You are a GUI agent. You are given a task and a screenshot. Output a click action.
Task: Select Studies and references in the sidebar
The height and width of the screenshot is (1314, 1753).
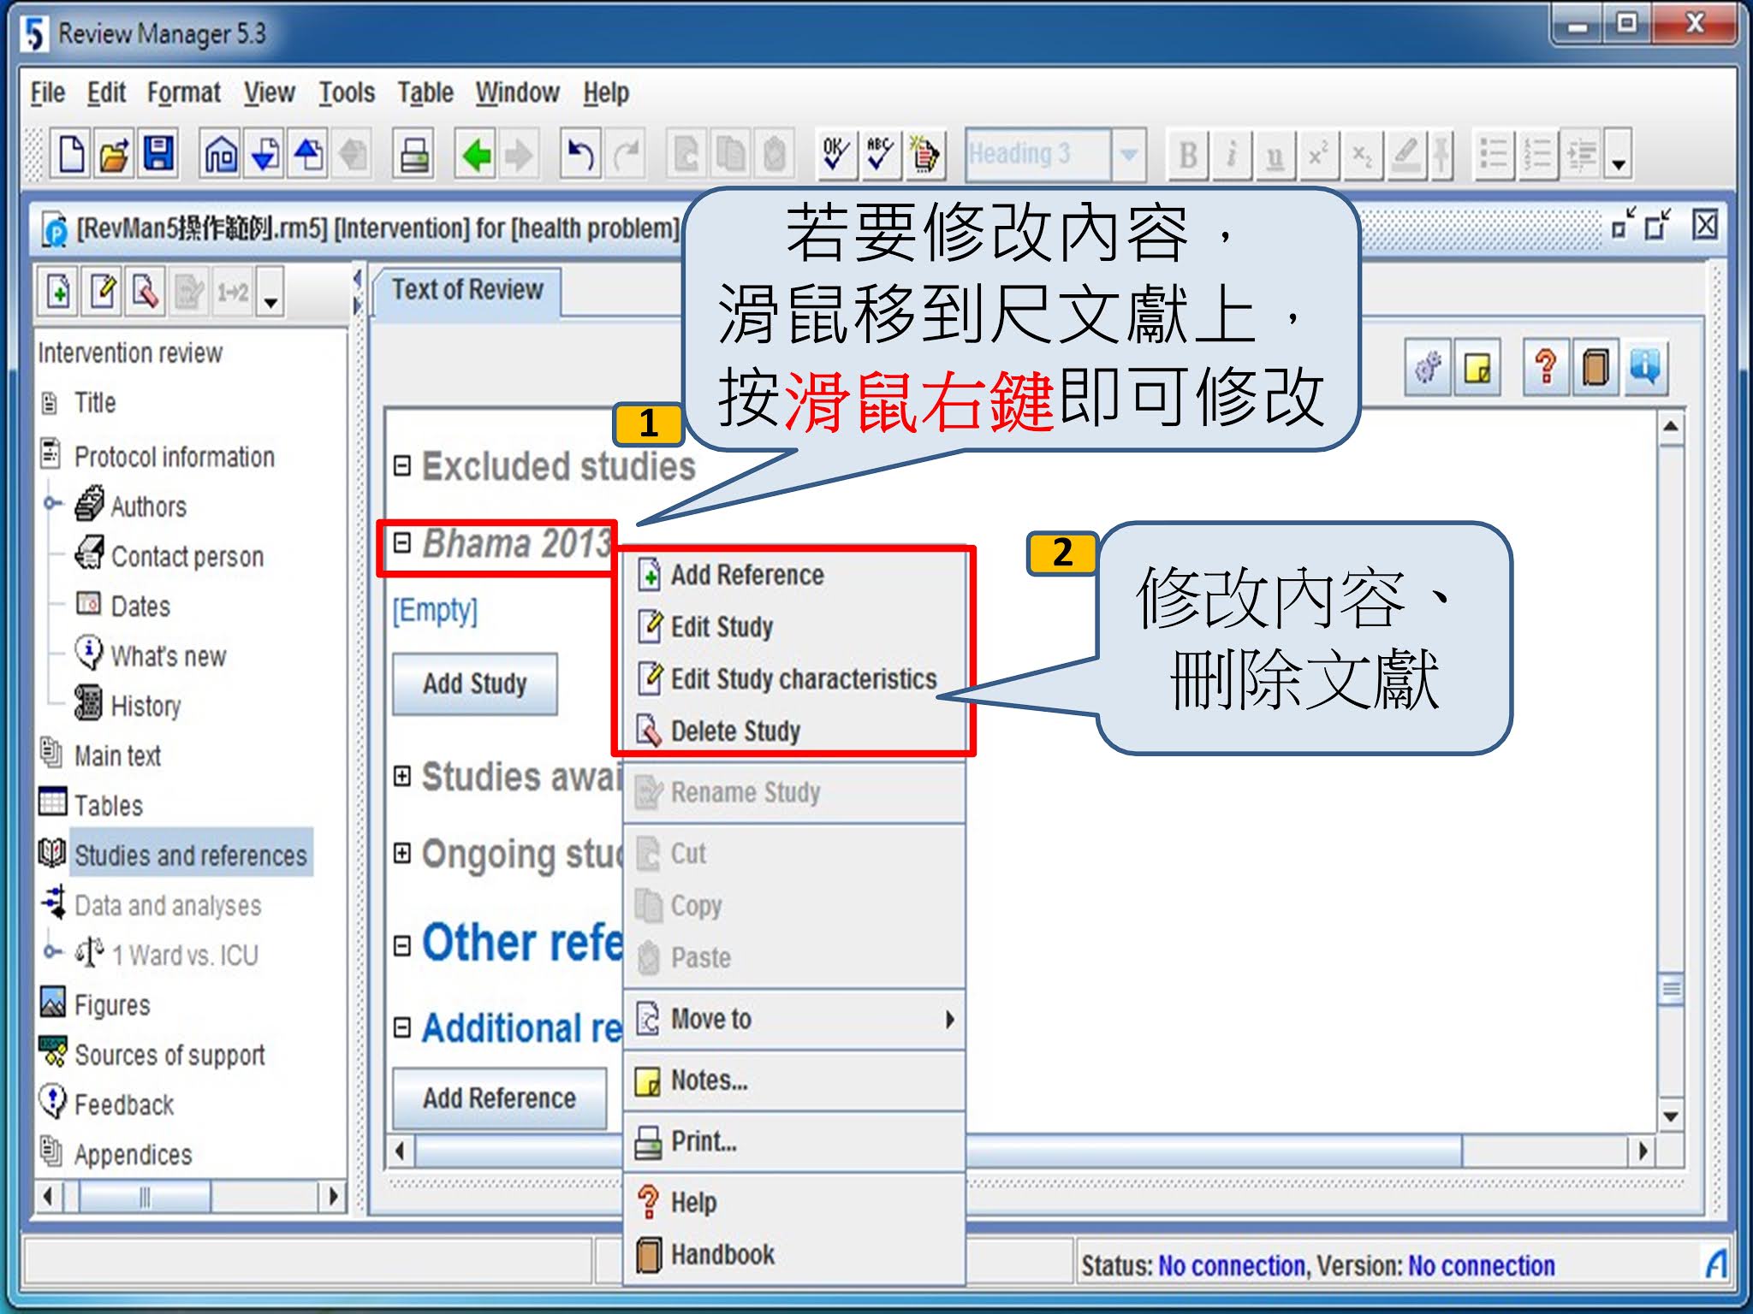(192, 855)
